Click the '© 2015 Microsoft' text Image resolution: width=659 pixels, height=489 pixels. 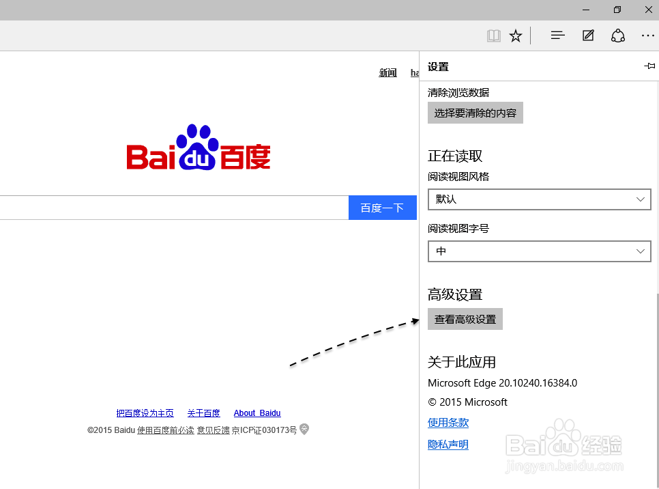pos(467,402)
